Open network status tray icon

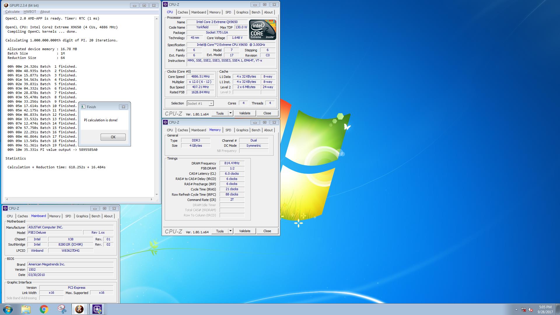pos(524,309)
